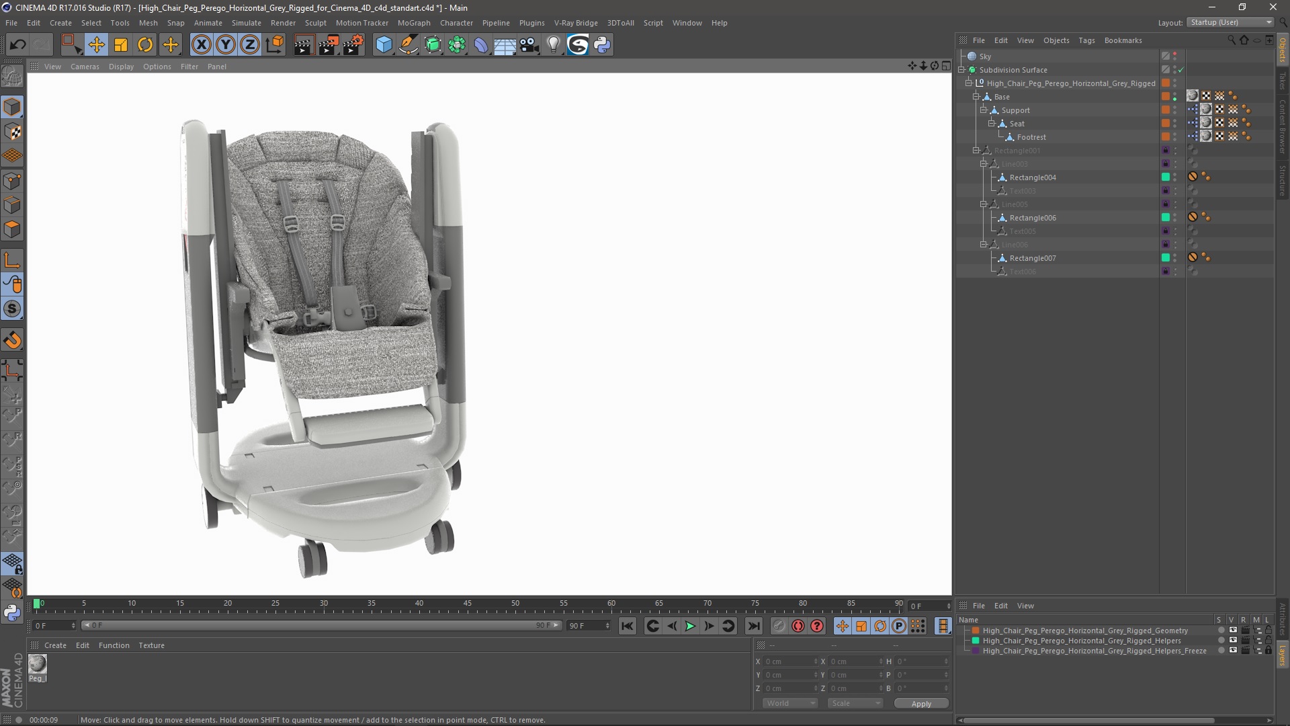1290x726 pixels.
Task: Open Material Manager Create menu
Action: click(x=55, y=645)
